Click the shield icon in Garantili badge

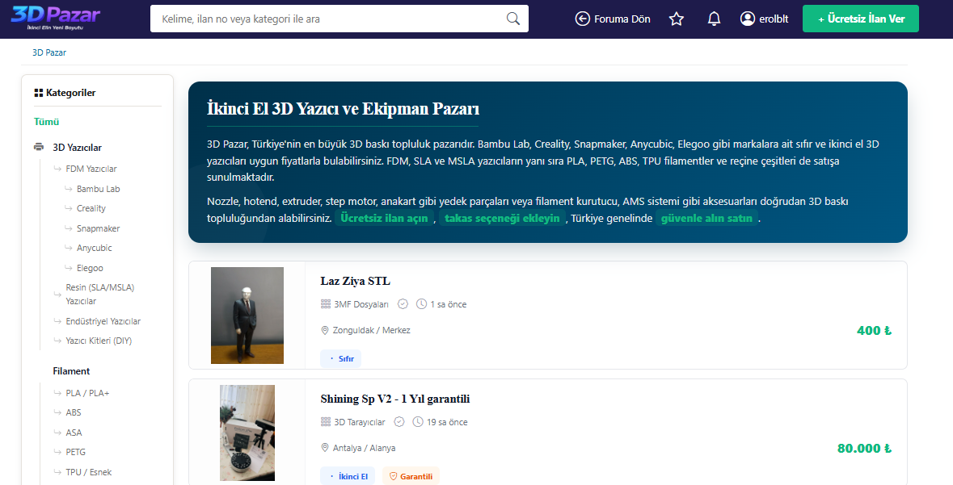tap(393, 476)
